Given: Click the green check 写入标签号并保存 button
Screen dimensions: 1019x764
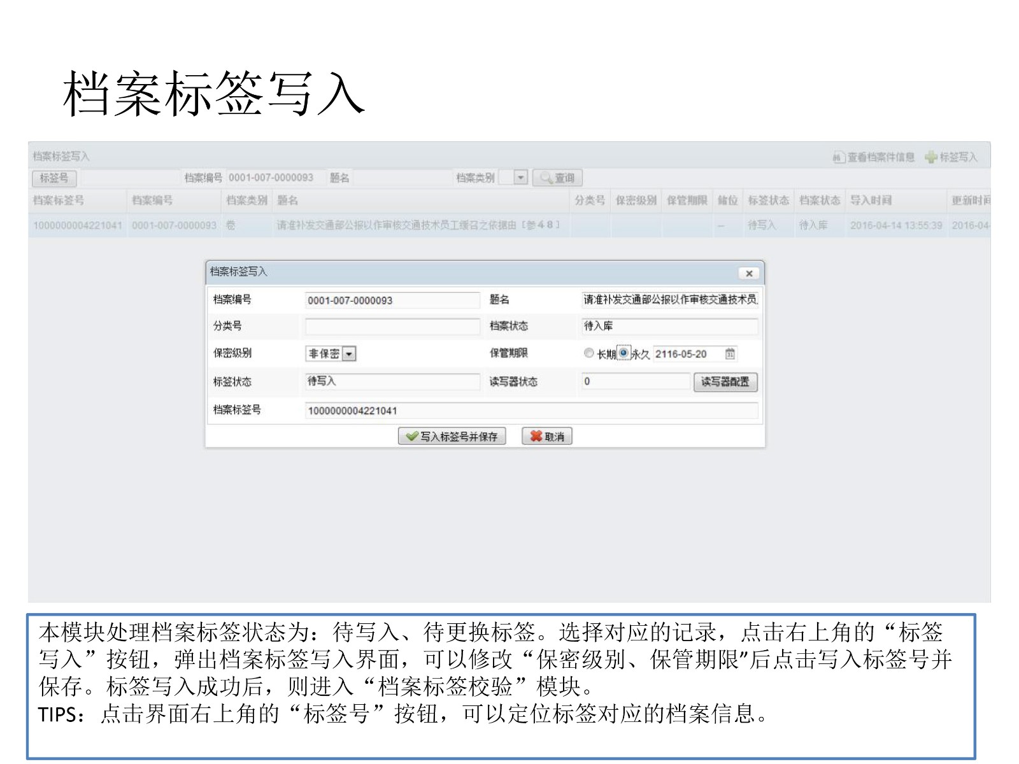Looking at the screenshot, I should [452, 436].
